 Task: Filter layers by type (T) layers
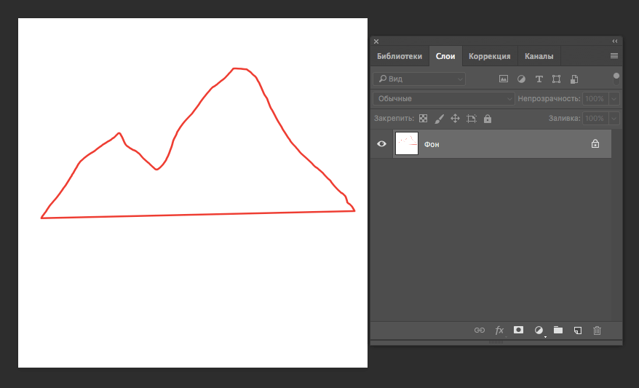click(539, 79)
